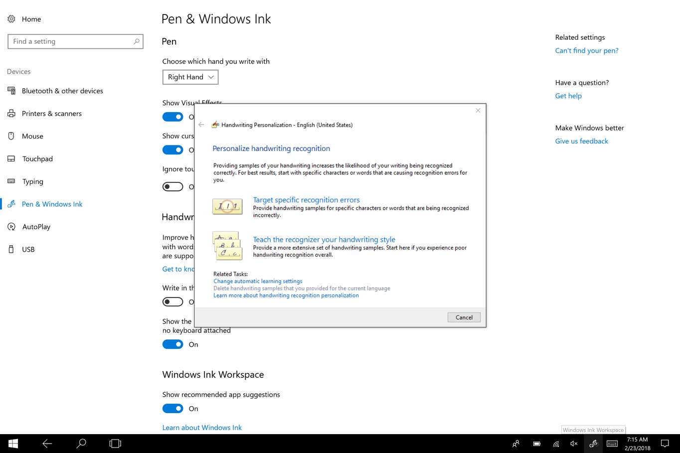Go to the USB settings page
Image resolution: width=680 pixels, height=453 pixels.
(x=28, y=249)
